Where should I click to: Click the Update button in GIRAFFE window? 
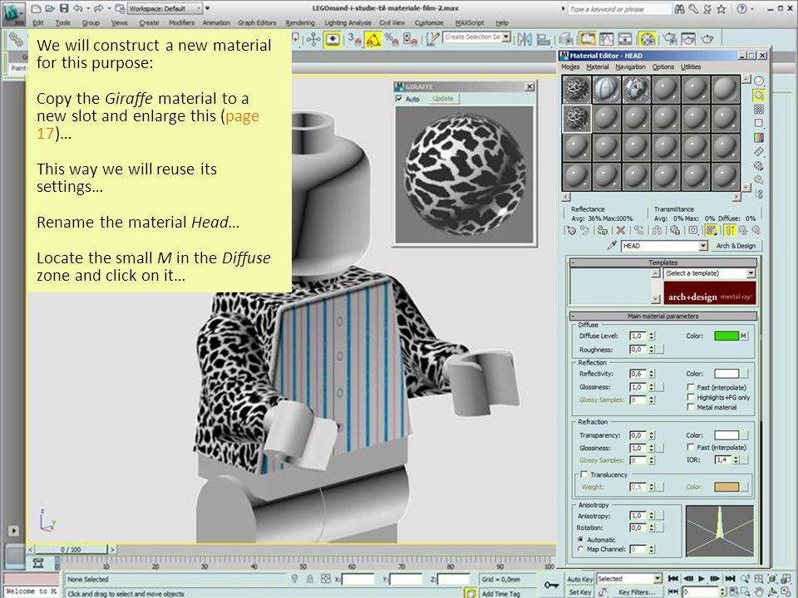(443, 99)
